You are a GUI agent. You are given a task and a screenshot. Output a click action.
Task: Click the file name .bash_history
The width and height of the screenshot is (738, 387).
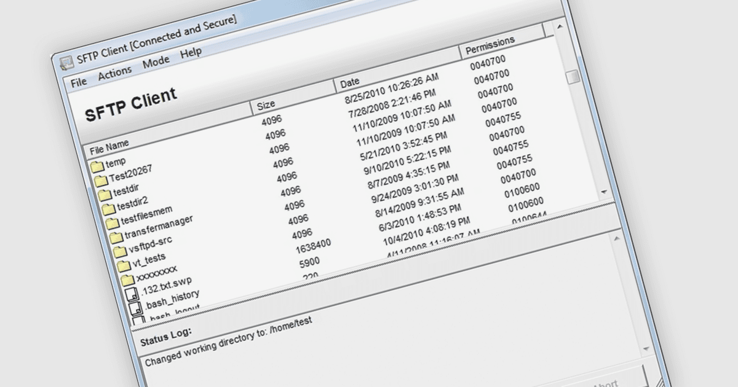click(x=172, y=299)
